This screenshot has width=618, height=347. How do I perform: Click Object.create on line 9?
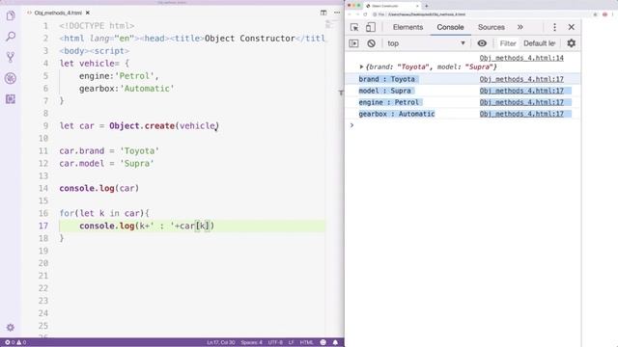point(142,126)
